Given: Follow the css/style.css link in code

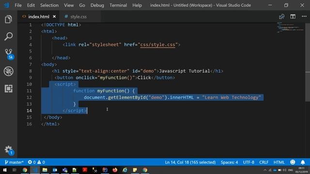Looking at the screenshot, I should point(157,44).
